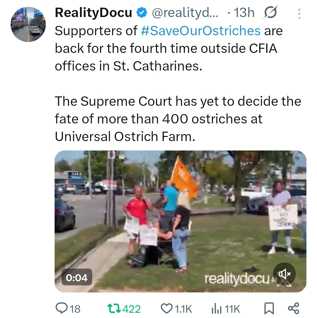Open RealityDocu profile name
This screenshot has height=318, width=317.
pyautogui.click(x=94, y=13)
